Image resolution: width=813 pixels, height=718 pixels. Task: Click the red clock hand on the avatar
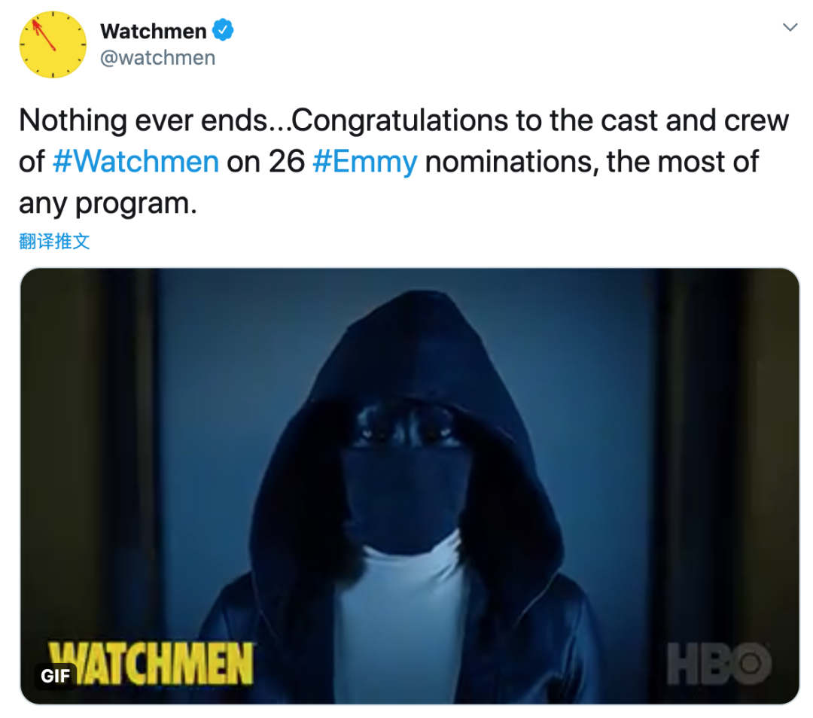click(44, 34)
